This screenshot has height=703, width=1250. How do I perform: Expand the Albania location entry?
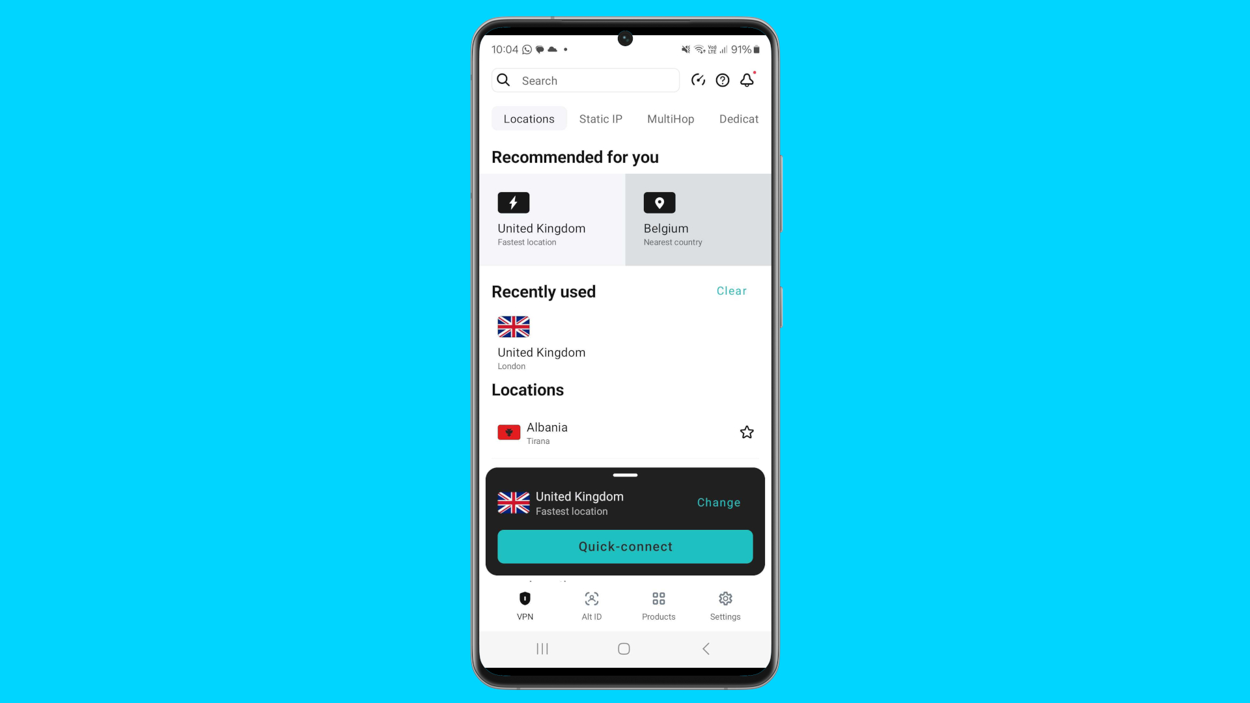pyautogui.click(x=624, y=432)
